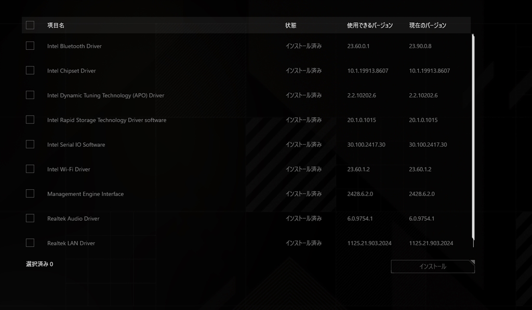Viewport: 532px width, 310px height.
Task: Click the Intel Chipset Driver name
Action: (x=71, y=71)
